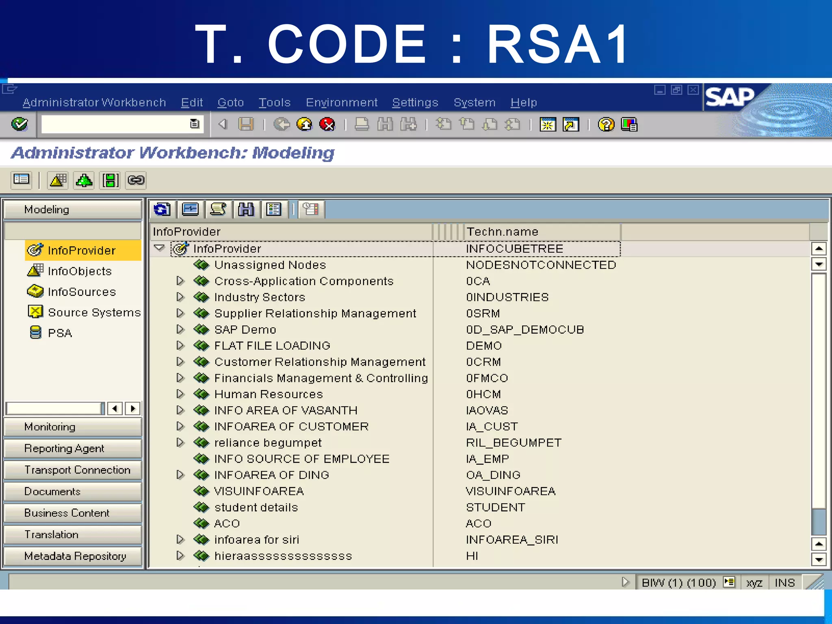Expand the status bar message triangle
832x624 pixels.
[626, 582]
